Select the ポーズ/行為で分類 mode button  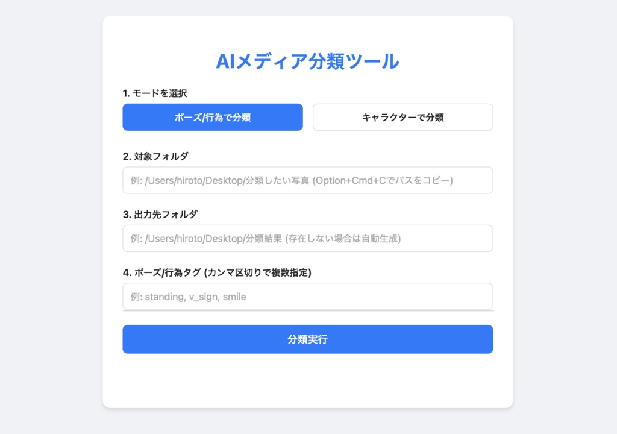pos(213,117)
